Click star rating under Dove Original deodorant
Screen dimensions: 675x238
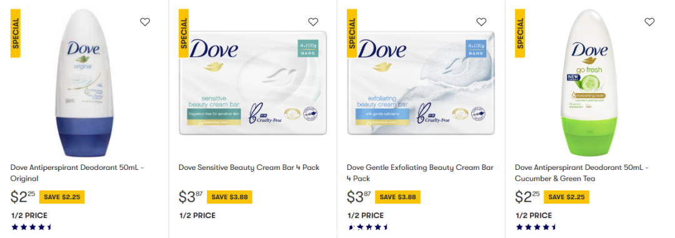[x=31, y=227]
